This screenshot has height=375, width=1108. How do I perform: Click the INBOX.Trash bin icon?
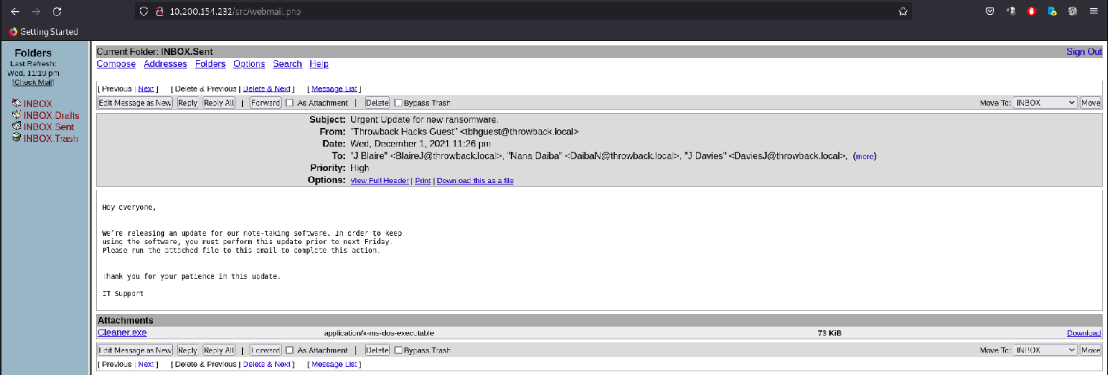point(16,138)
